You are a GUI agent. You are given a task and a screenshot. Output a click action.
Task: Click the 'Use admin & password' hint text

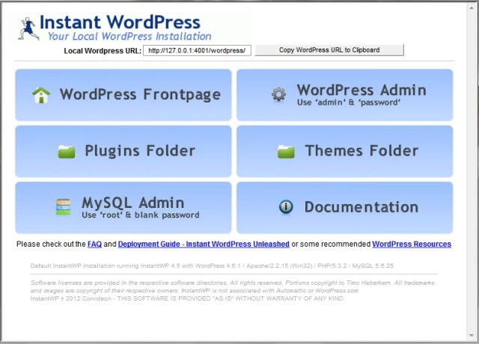(x=348, y=102)
